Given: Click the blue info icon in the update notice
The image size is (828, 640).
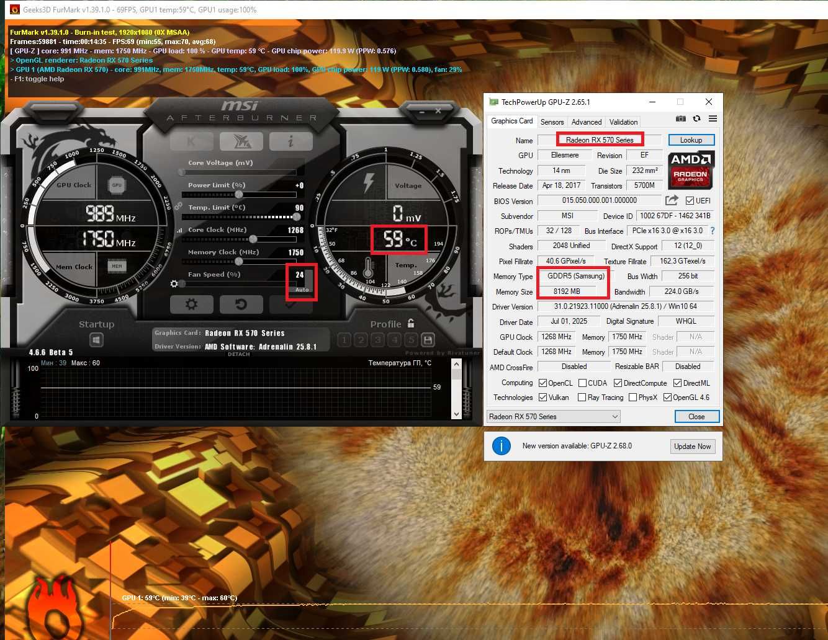Looking at the screenshot, I should 501,446.
